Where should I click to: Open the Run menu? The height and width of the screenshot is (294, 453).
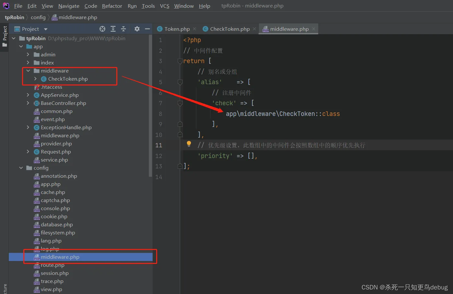pyautogui.click(x=132, y=6)
